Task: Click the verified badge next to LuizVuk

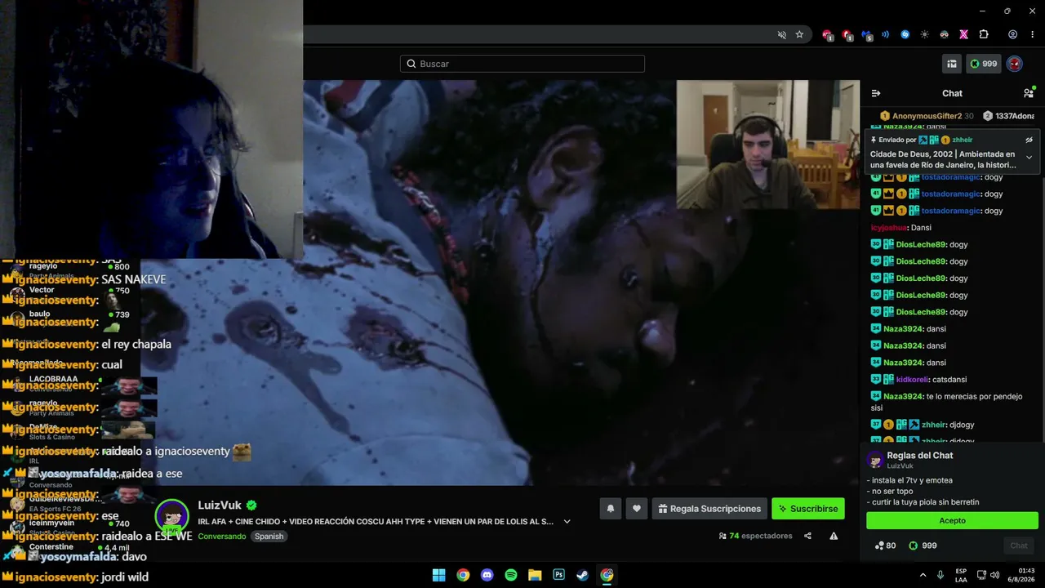Action: coord(252,506)
